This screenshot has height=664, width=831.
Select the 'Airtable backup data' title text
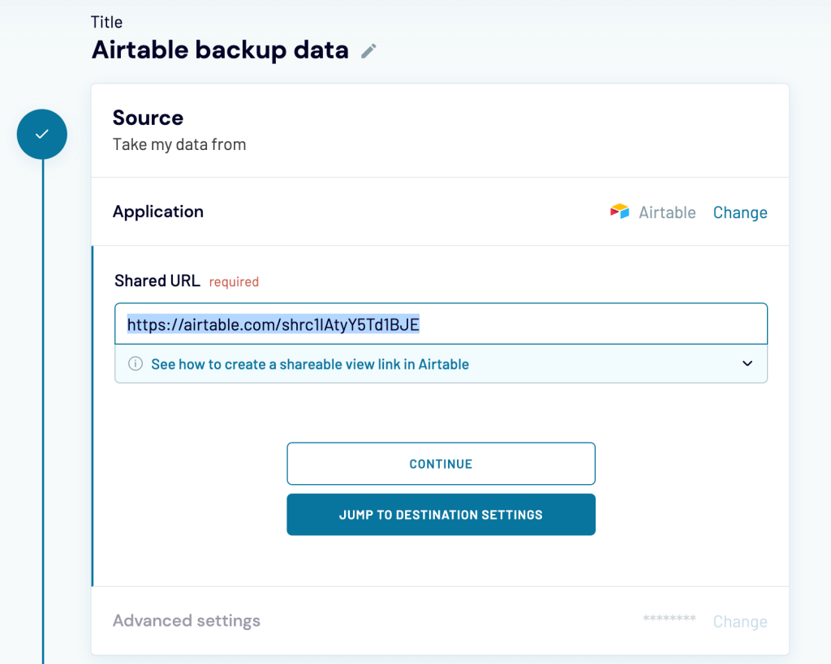tap(220, 50)
